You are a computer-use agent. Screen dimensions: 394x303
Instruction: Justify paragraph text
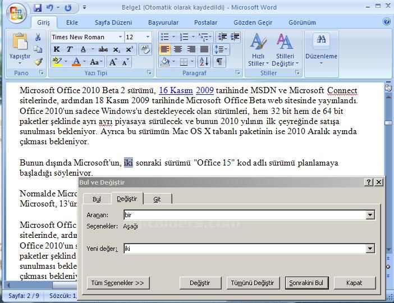[204, 49]
